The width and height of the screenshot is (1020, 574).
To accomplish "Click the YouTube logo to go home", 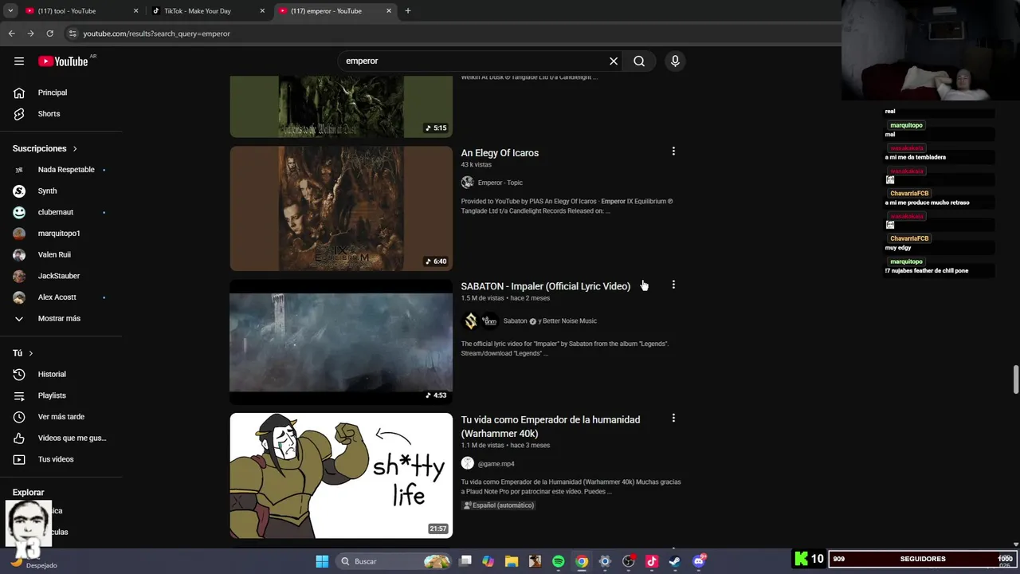I will click(x=63, y=61).
